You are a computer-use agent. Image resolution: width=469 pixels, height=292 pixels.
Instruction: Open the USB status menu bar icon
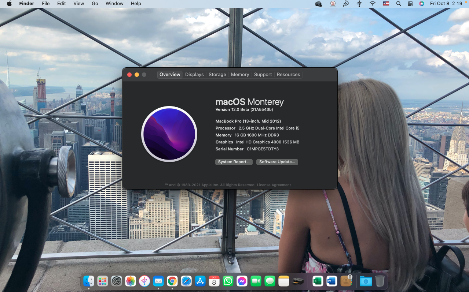[359, 4]
